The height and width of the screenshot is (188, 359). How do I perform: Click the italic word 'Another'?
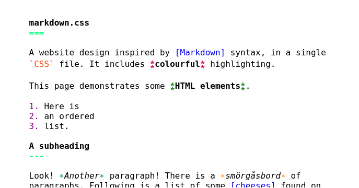pos(82,176)
